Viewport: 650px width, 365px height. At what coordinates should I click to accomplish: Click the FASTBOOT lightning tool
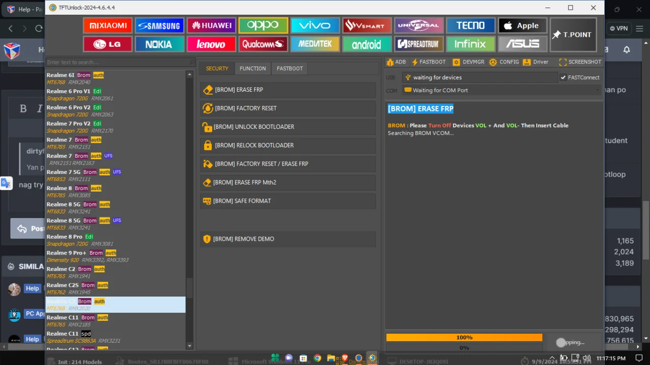(x=429, y=62)
